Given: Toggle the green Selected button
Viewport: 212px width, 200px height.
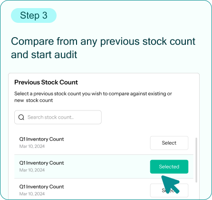Looking at the screenshot, I should (x=169, y=167).
